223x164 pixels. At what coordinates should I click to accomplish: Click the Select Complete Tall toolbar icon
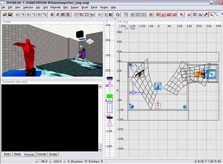tap(52, 15)
